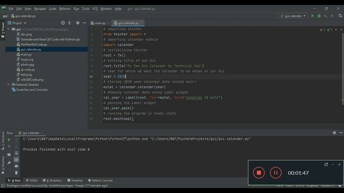Click the green Debug bug icon
The image size is (344, 193).
(x=319, y=16)
